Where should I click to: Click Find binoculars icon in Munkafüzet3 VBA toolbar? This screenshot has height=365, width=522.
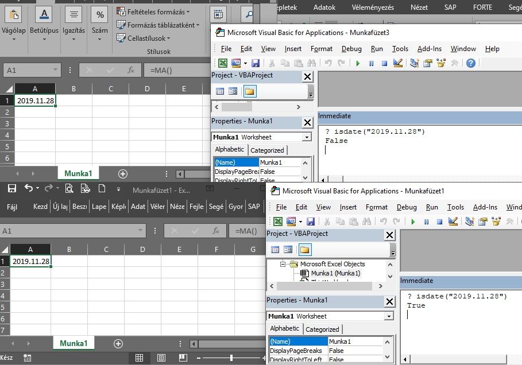coord(312,63)
